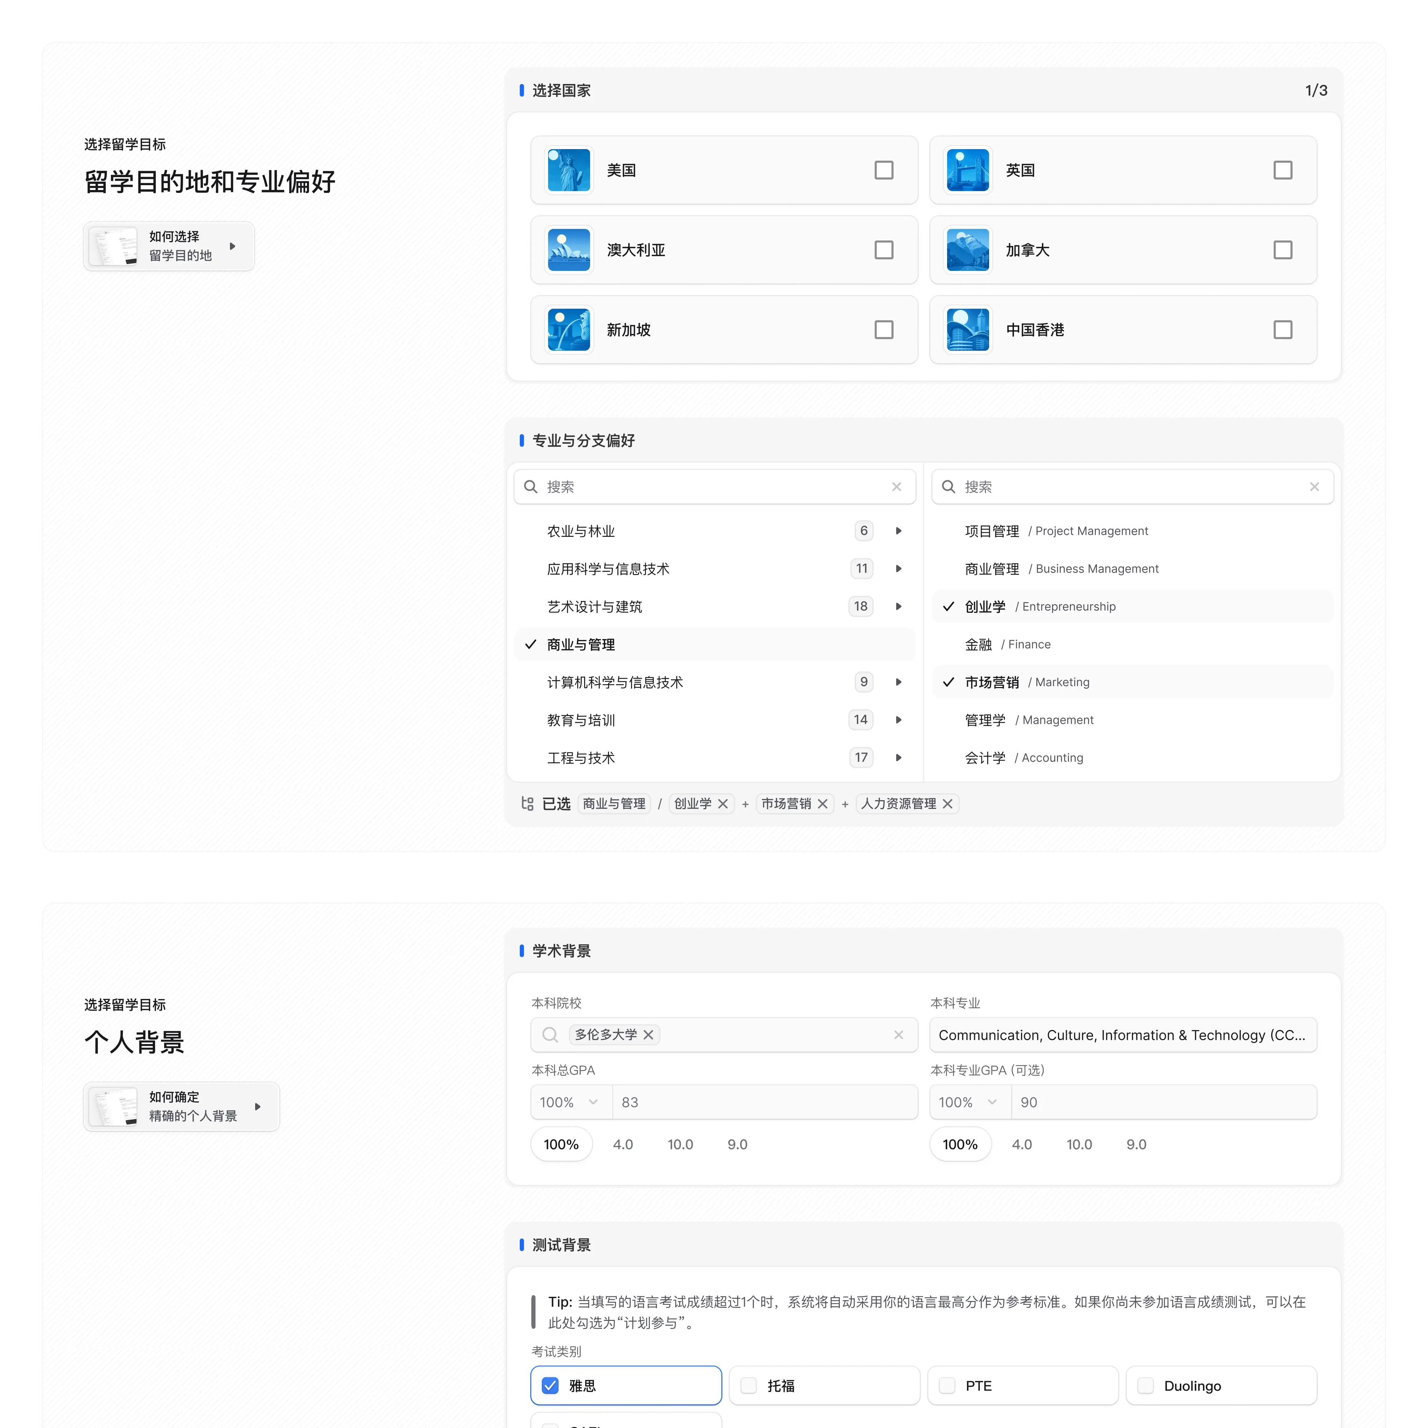Remove the 市场营销 selected tag
Image resolution: width=1428 pixels, height=1428 pixels.
point(822,804)
